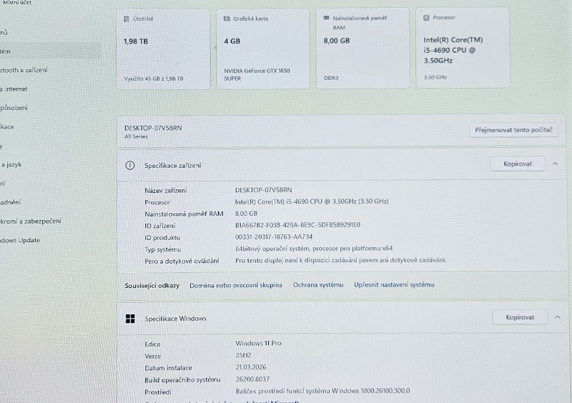
Task: Open Upřesnit nastavení systému link
Action: 394,284
